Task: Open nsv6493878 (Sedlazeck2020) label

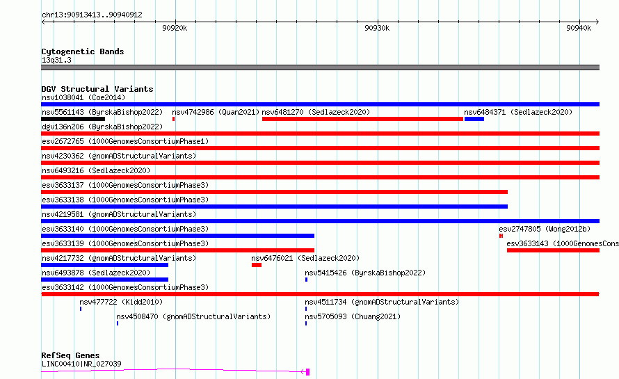Action: click(x=96, y=273)
